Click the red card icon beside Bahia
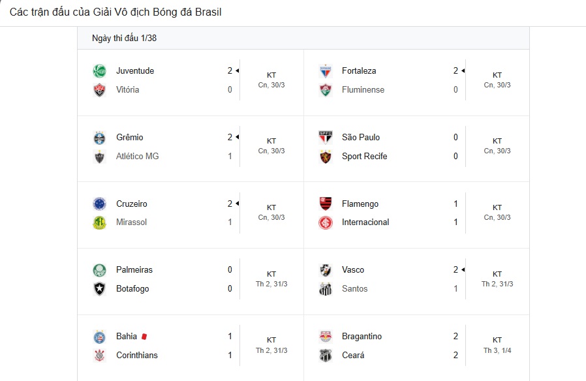 click(144, 337)
